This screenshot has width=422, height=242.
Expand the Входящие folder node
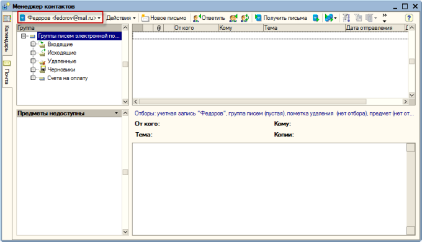[x=33, y=44]
